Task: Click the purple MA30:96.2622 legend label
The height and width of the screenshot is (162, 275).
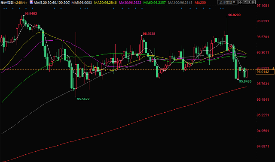Action: pos(130,3)
